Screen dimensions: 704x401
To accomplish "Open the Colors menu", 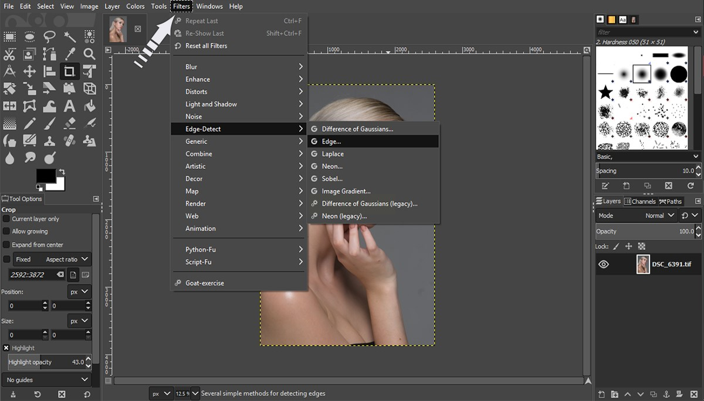I will (x=136, y=6).
